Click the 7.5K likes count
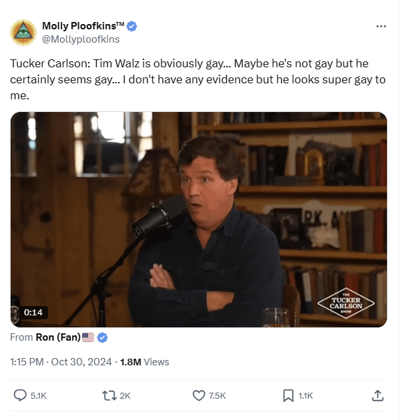This screenshot has width=409, height=420. pyautogui.click(x=218, y=395)
